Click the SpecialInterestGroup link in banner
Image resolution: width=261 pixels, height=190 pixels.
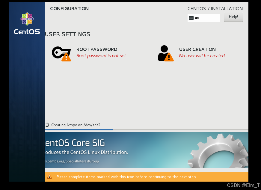[x=72, y=161]
